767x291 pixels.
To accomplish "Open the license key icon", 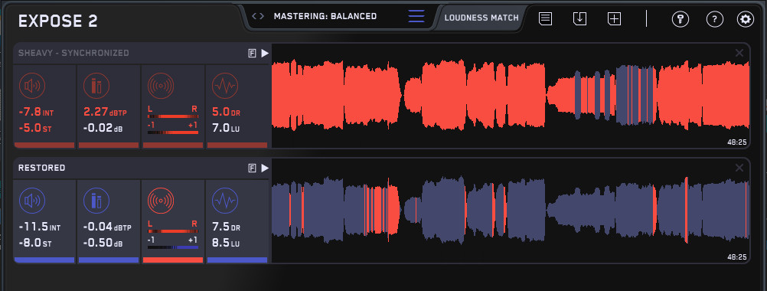I will point(681,20).
